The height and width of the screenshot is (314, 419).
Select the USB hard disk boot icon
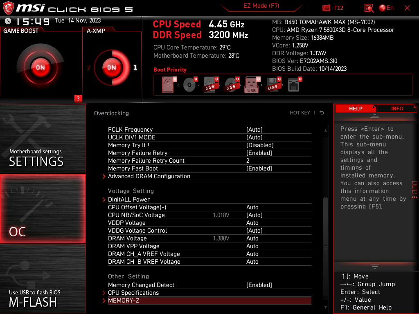click(x=211, y=85)
